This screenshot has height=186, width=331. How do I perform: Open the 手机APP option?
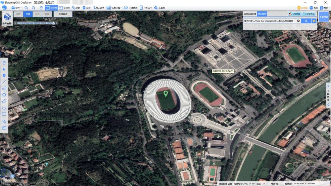coord(146,8)
